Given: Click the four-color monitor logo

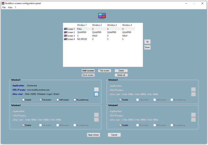Looking at the screenshot, I should tap(102, 16).
